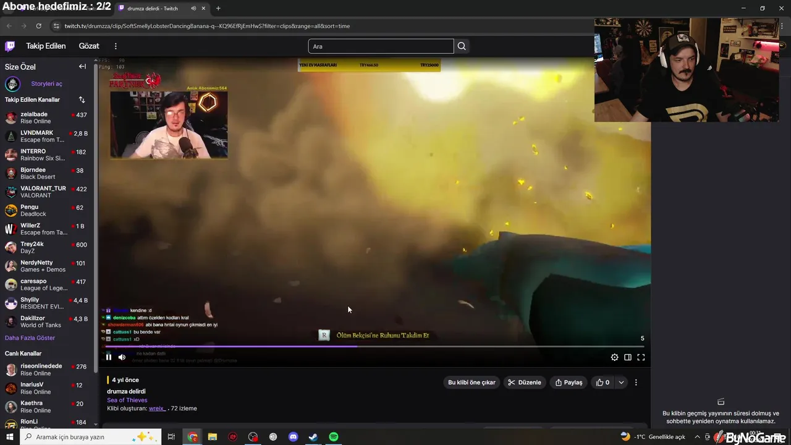Open LVNDMARK channel in sidebar
This screenshot has height=445, width=791.
(46, 136)
